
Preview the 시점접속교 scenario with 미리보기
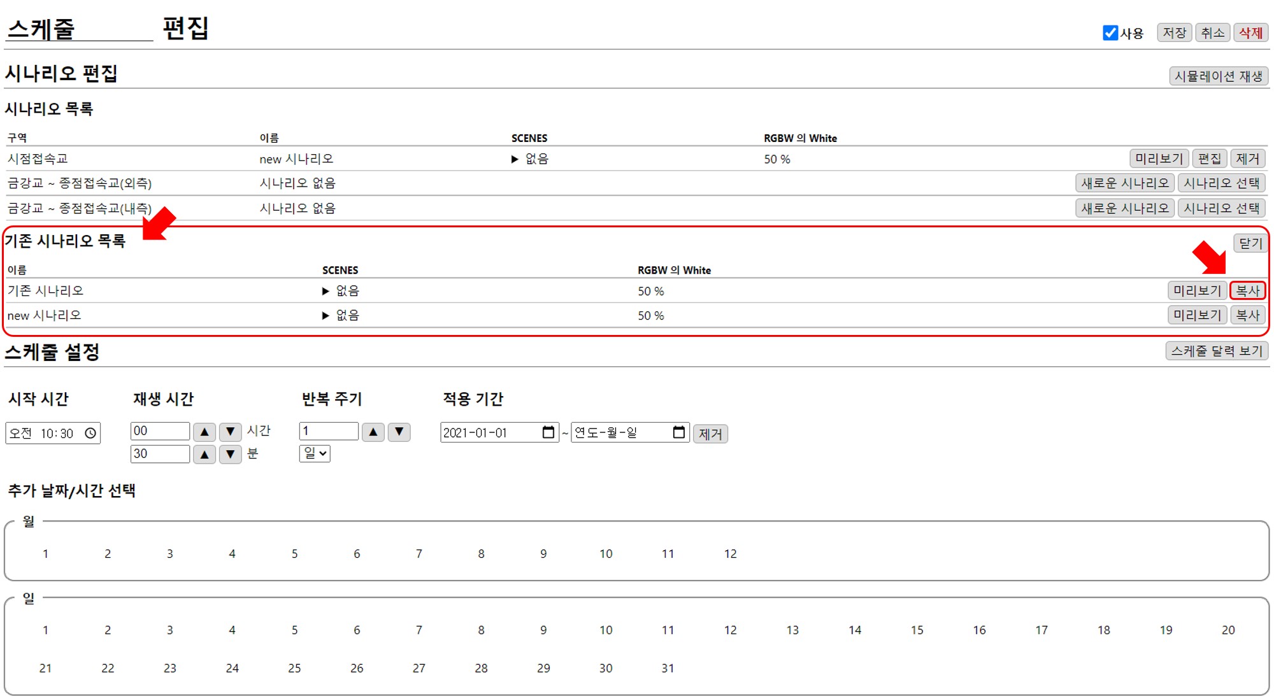(1159, 159)
